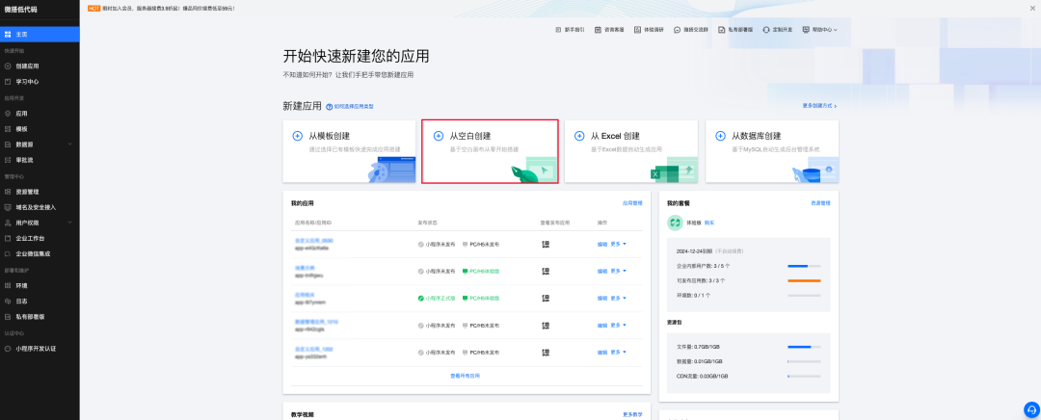The width and height of the screenshot is (1041, 420).
Task: Click QR code icon in 小程序正式版 row
Action: pyautogui.click(x=546, y=298)
